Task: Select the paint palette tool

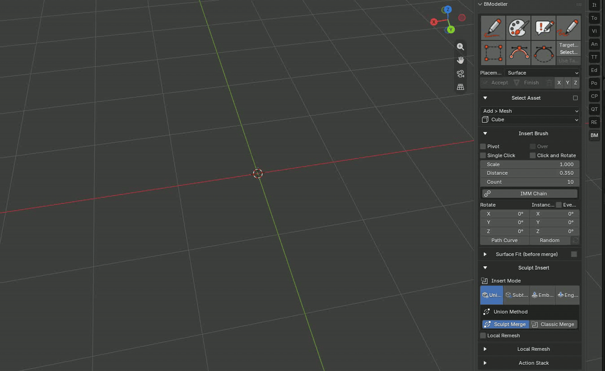Action: pyautogui.click(x=518, y=27)
